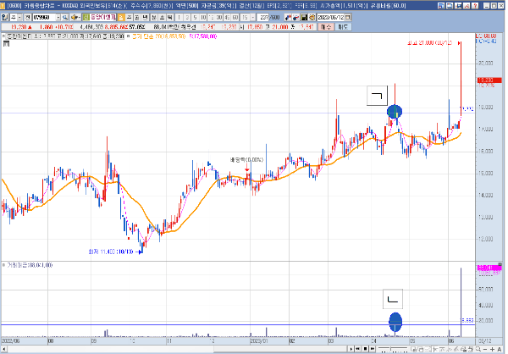Click the 16,000 price axis label
508x354 pixels.
(x=486, y=151)
